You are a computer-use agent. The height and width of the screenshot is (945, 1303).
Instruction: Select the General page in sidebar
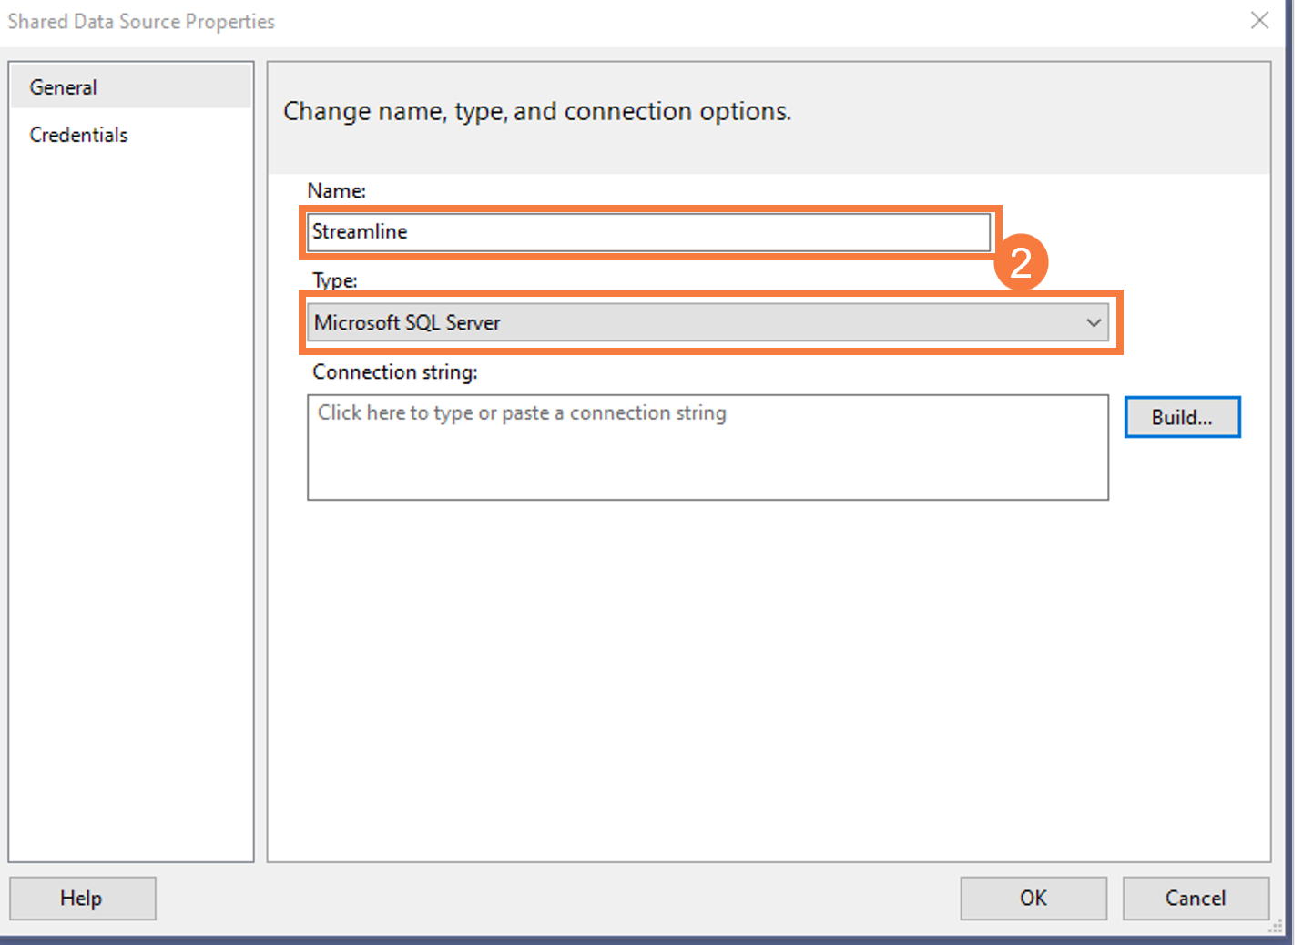pyautogui.click(x=130, y=87)
